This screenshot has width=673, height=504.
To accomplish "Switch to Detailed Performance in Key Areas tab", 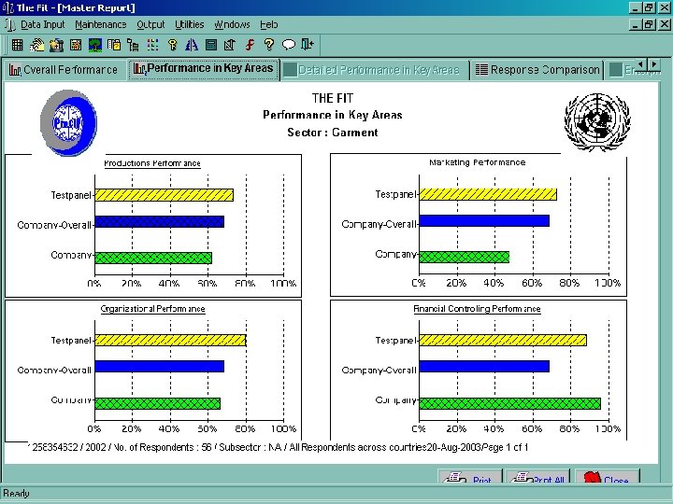I will coord(374,70).
